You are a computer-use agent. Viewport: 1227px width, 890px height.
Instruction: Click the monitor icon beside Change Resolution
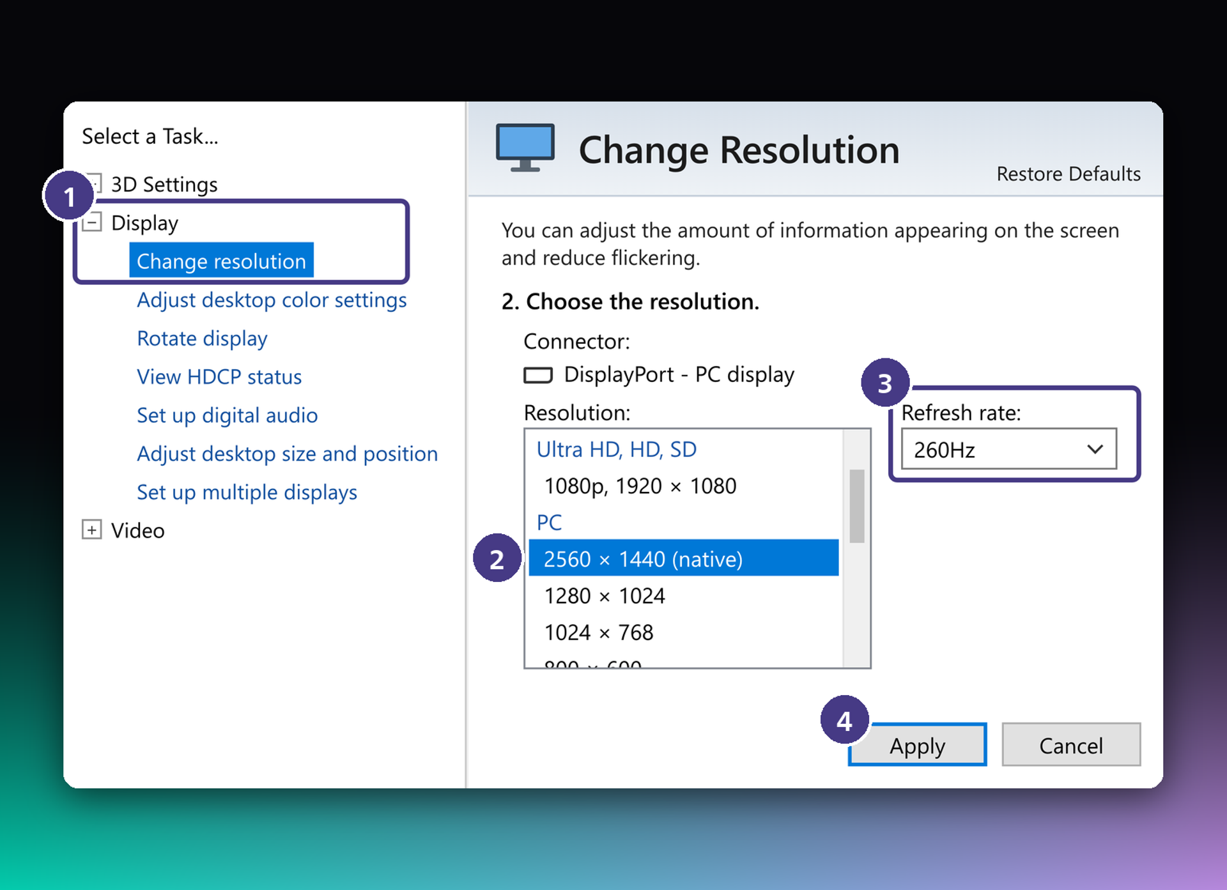point(525,148)
